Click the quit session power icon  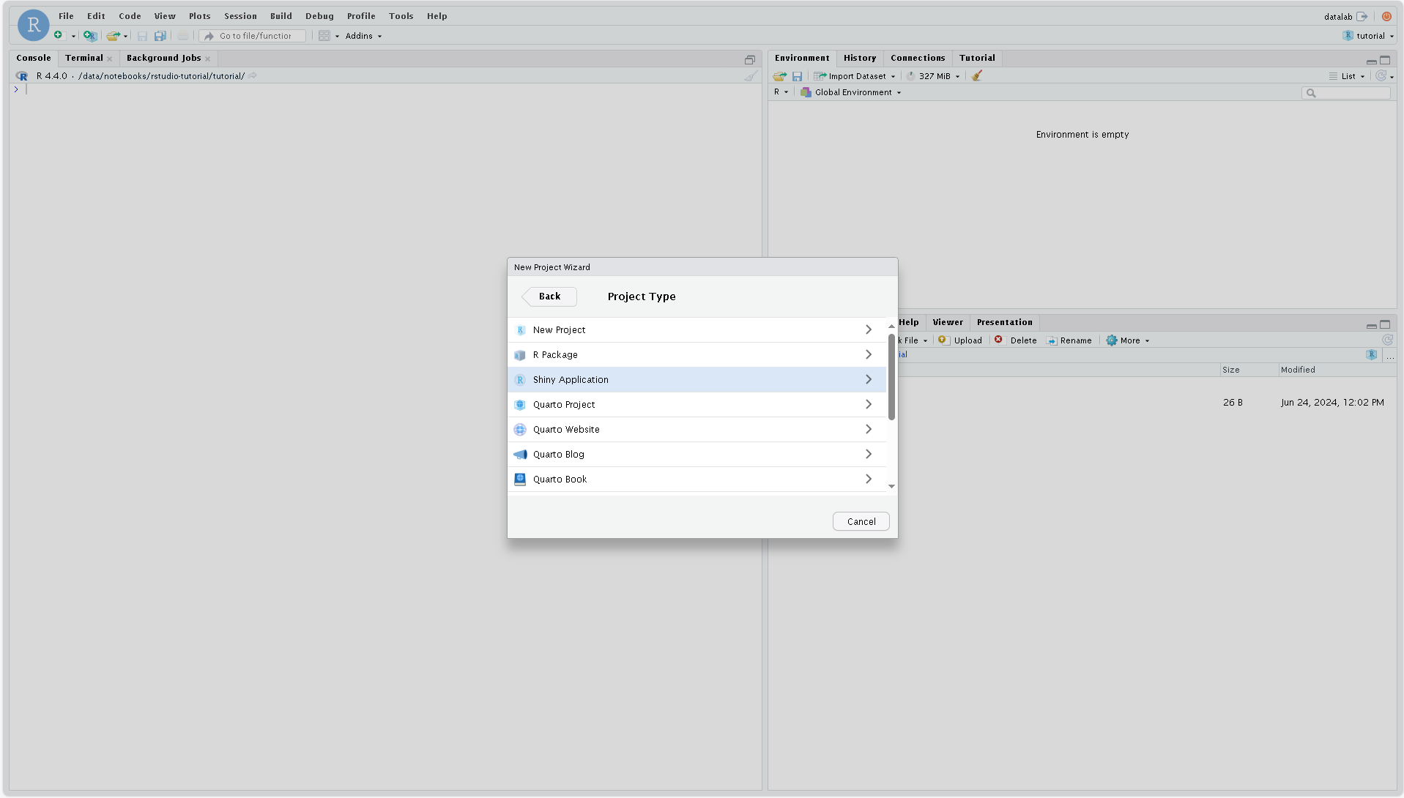point(1386,16)
